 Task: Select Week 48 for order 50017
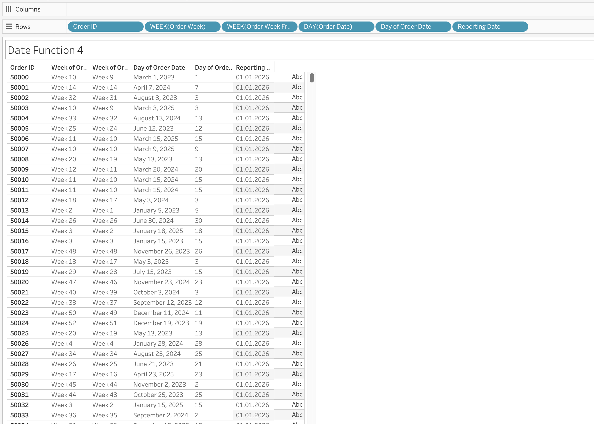click(64, 251)
